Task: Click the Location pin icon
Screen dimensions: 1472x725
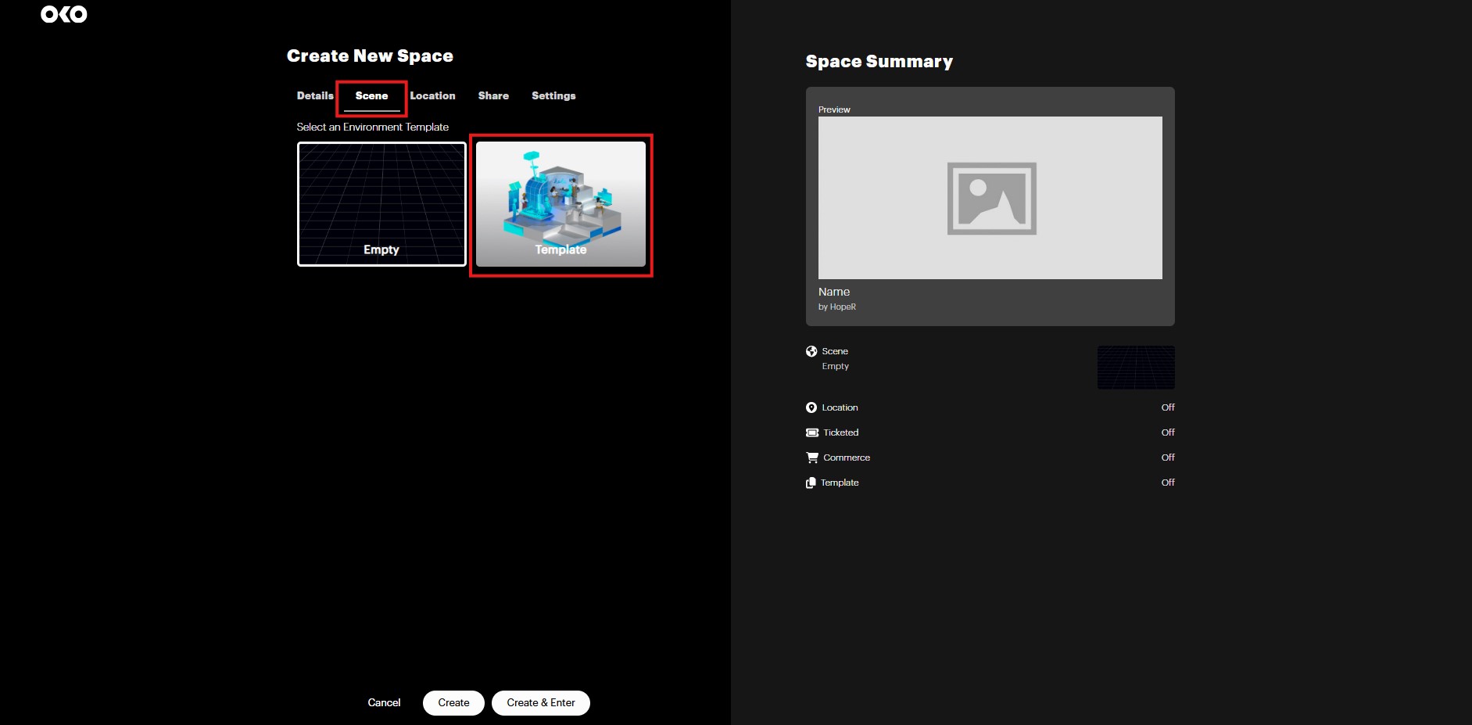Action: [x=811, y=407]
